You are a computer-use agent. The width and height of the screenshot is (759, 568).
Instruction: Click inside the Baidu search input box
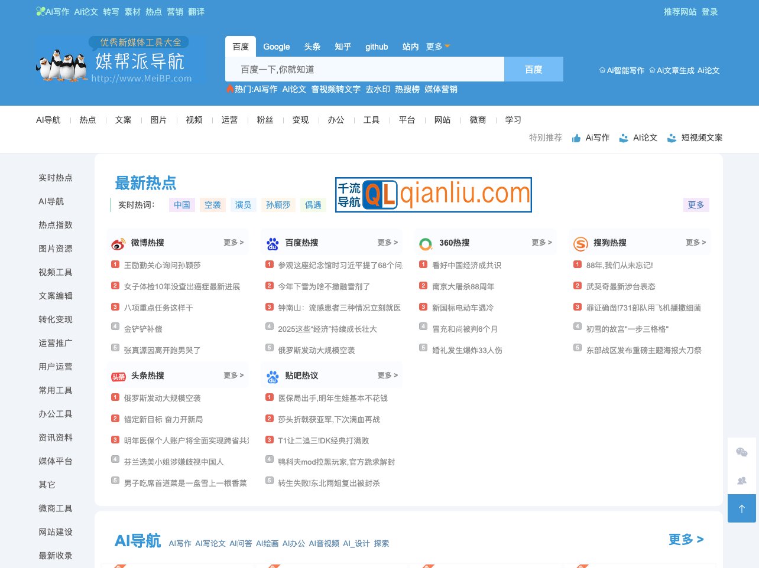(x=364, y=69)
